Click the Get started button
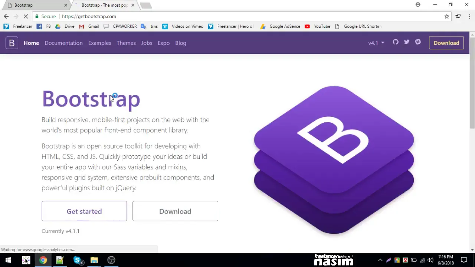 pyautogui.click(x=84, y=211)
